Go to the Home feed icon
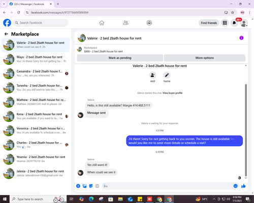This screenshot has width=254, height=203. (102, 23)
